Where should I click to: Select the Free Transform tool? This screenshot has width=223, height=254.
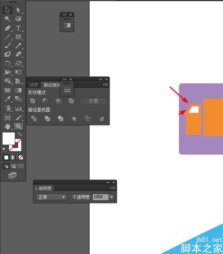click(18, 72)
